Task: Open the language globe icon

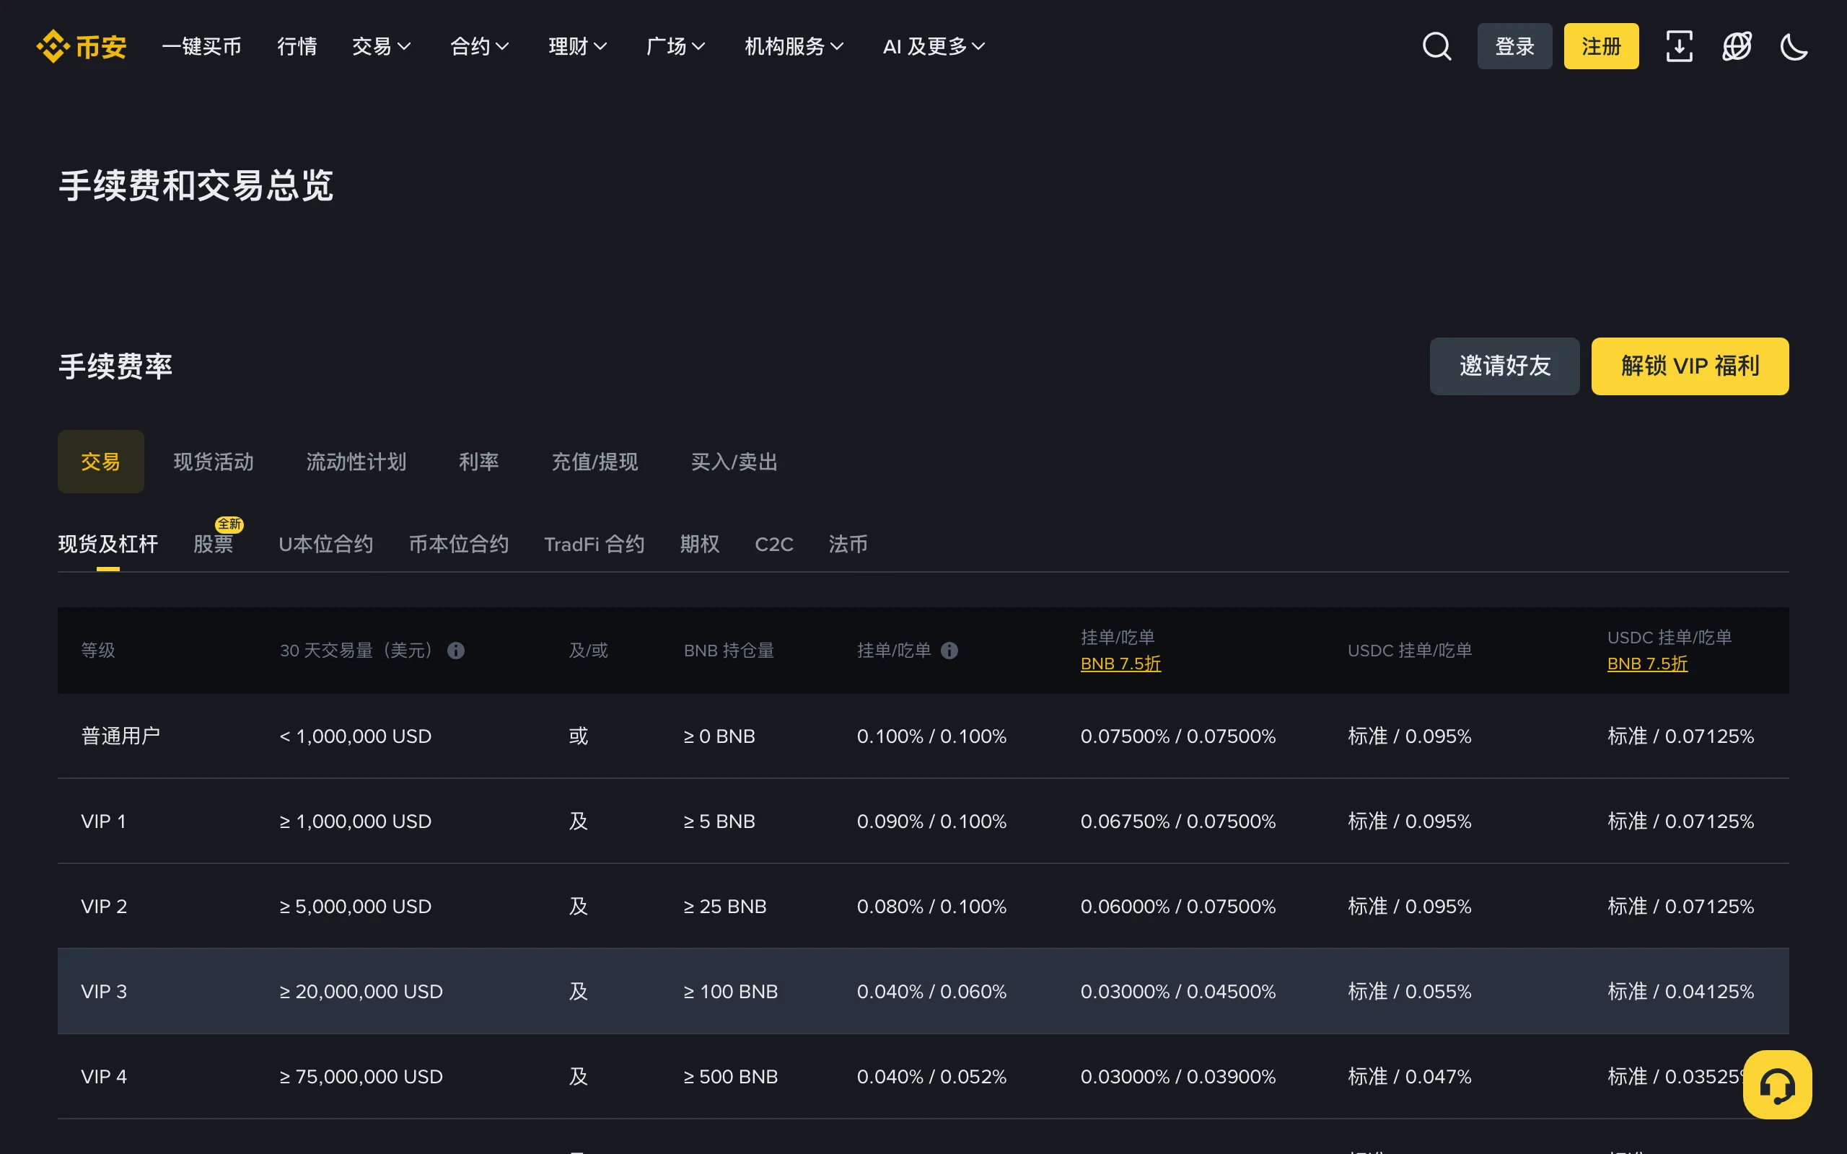Action: click(x=1737, y=47)
